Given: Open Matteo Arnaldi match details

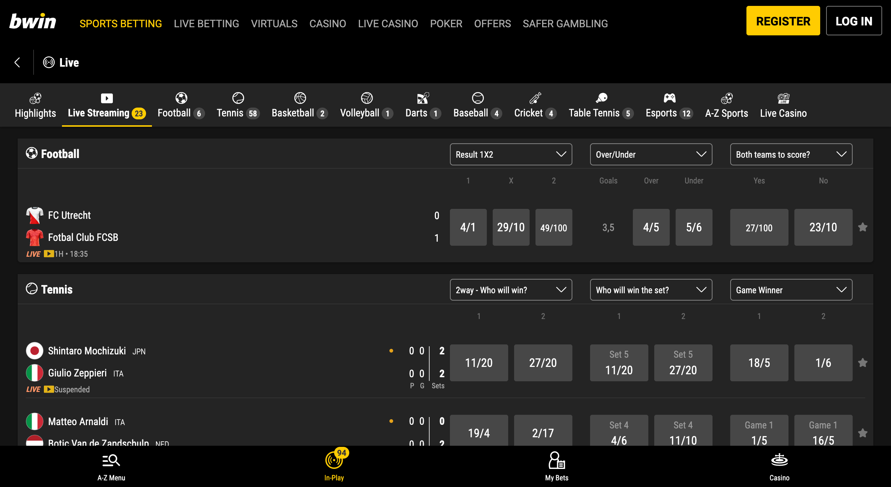Looking at the screenshot, I should (x=78, y=421).
